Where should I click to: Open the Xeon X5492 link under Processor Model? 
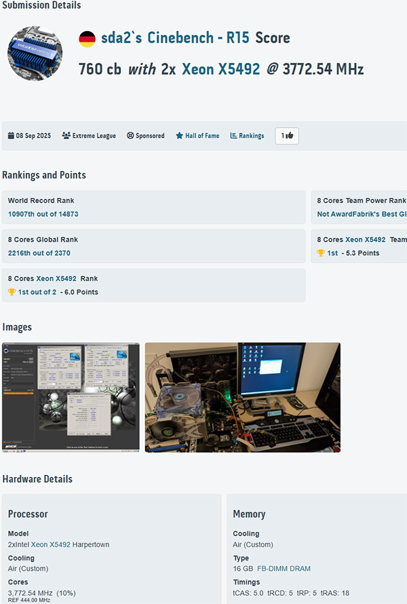[x=50, y=545]
